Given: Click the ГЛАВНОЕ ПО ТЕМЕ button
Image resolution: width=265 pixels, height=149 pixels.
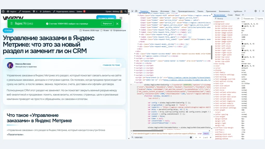Looking at the screenshot, I should pos(111,65).
